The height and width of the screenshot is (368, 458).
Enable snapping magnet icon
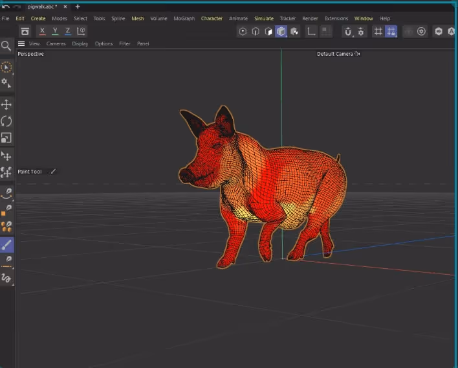(x=348, y=31)
